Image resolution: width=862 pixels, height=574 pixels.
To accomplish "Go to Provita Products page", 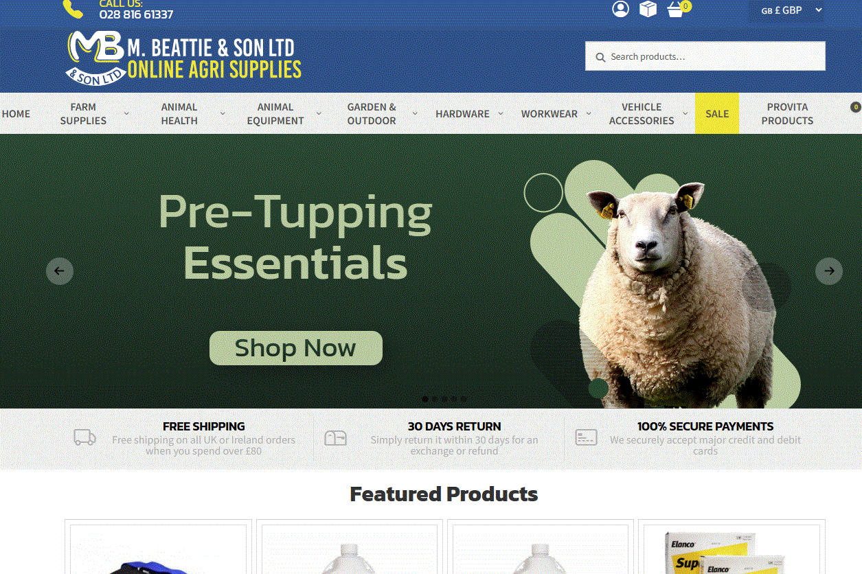I will 787,113.
